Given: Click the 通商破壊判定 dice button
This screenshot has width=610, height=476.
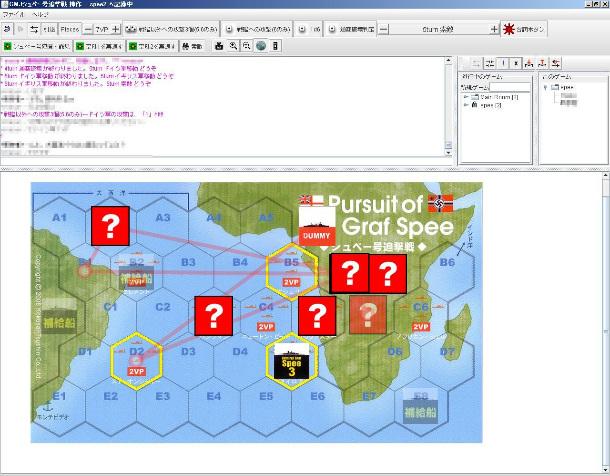Looking at the screenshot, I should (x=351, y=29).
